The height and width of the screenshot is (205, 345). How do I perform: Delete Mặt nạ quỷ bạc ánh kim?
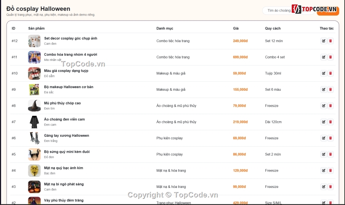click(330, 171)
